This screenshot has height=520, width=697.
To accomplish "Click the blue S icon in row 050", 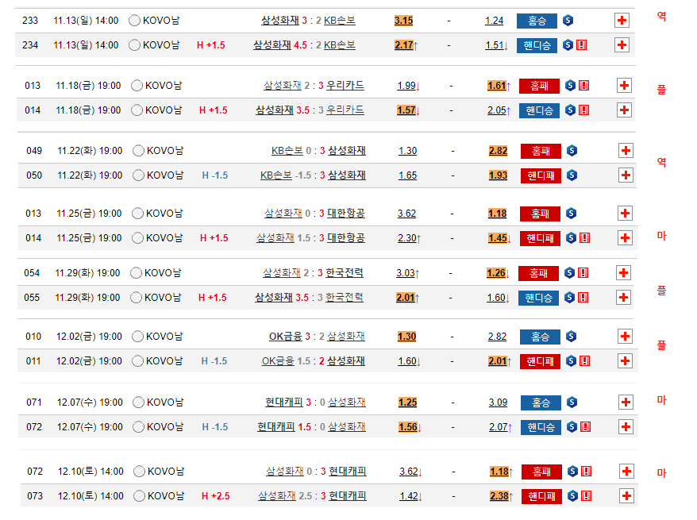I will (572, 175).
